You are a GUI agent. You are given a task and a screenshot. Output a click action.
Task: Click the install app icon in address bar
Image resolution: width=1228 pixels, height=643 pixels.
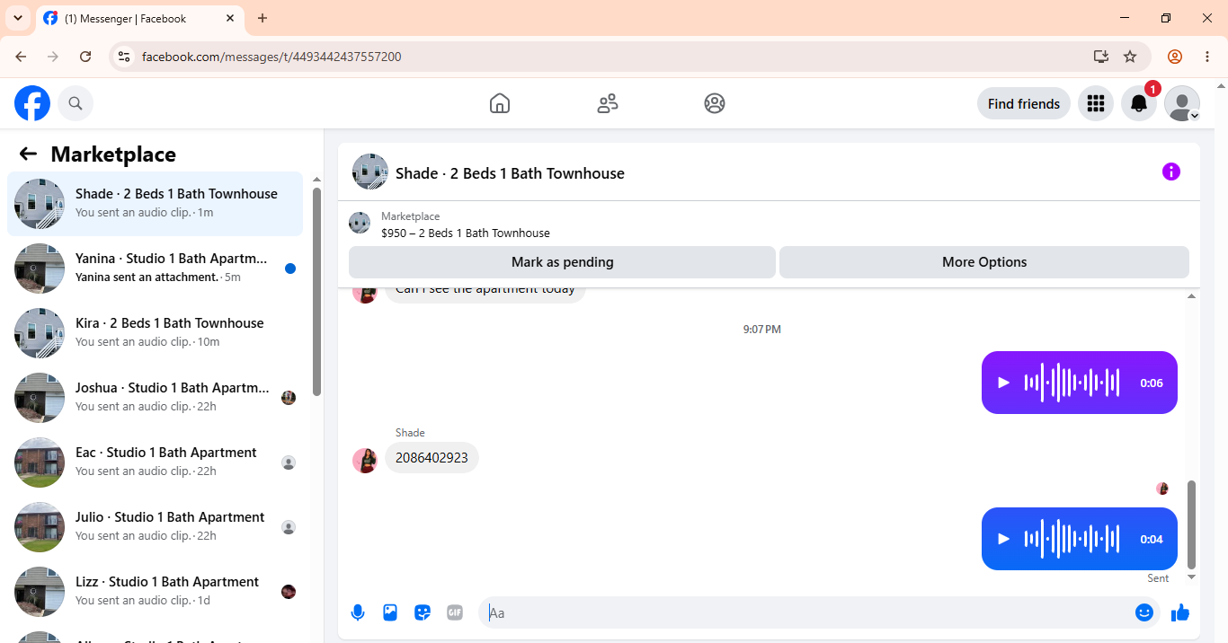coord(1101,57)
